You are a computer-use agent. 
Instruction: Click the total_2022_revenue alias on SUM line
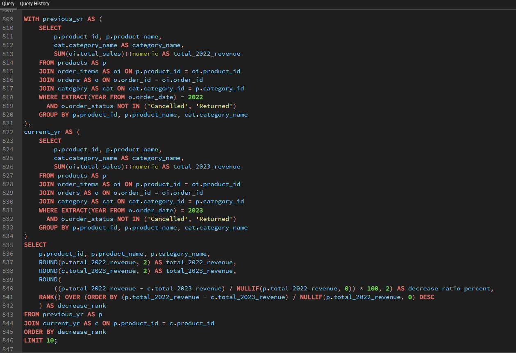point(207,54)
